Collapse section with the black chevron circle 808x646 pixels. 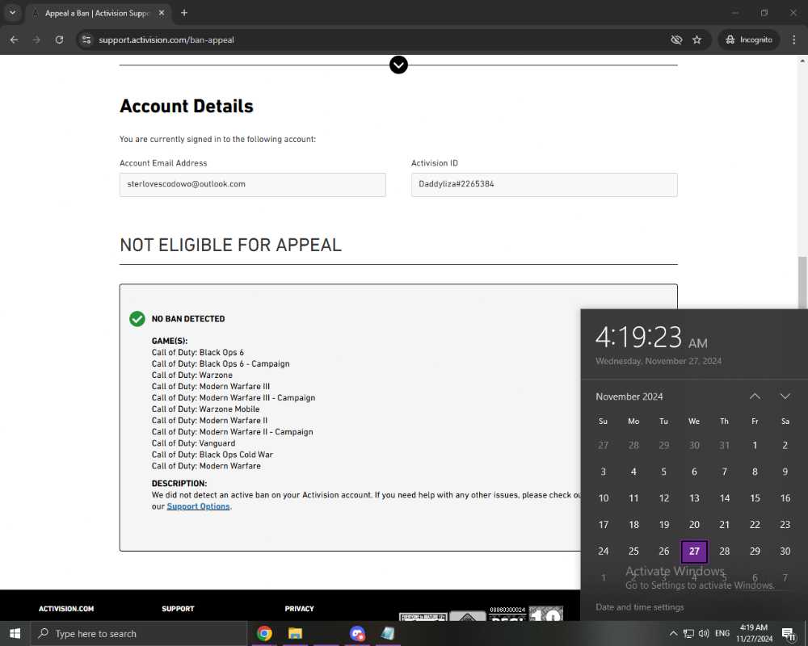398,65
